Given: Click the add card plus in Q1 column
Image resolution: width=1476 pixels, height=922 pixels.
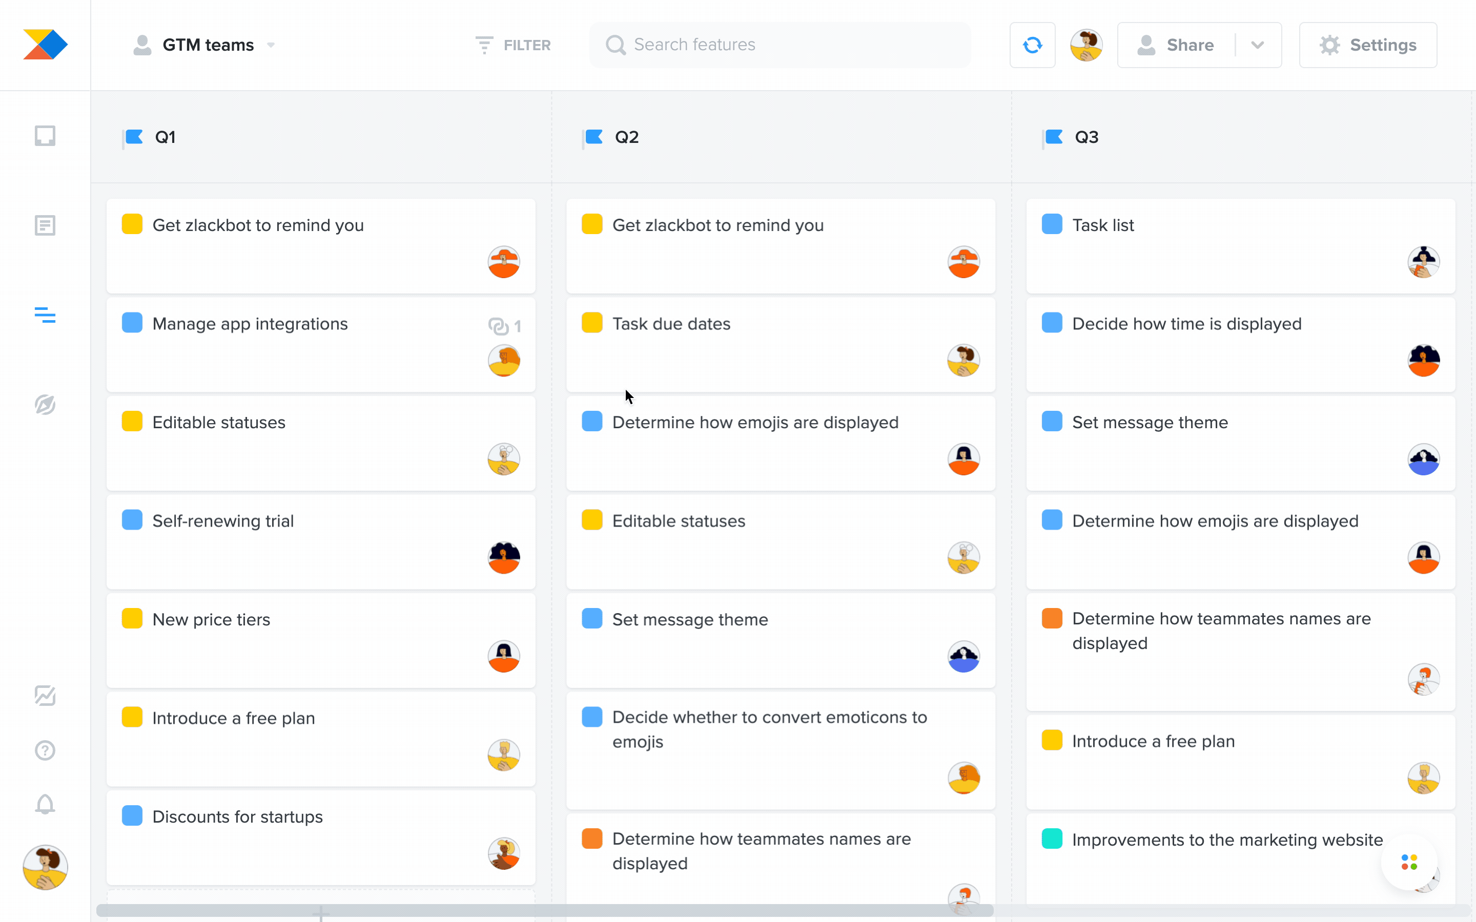Looking at the screenshot, I should point(321,913).
